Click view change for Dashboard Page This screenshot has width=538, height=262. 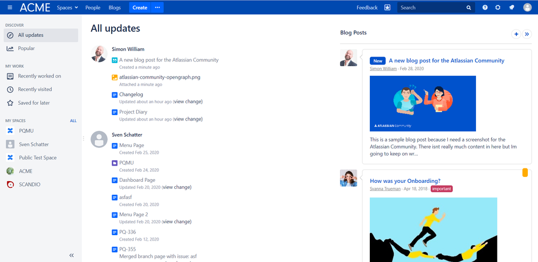click(177, 187)
